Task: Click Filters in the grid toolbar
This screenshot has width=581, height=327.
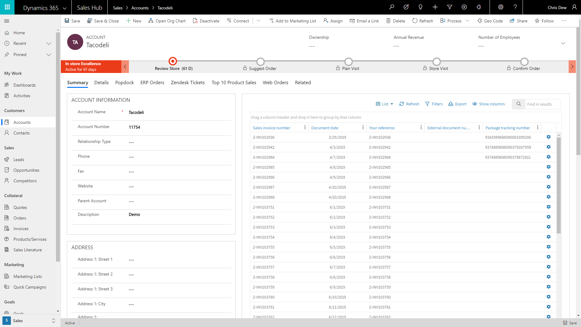Action: point(434,104)
